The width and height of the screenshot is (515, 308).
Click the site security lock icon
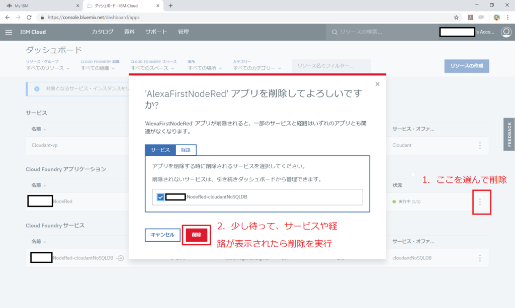coord(42,18)
